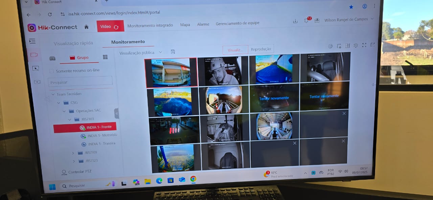Open the Mapa menu
The height and width of the screenshot is (200, 433).
point(185,25)
